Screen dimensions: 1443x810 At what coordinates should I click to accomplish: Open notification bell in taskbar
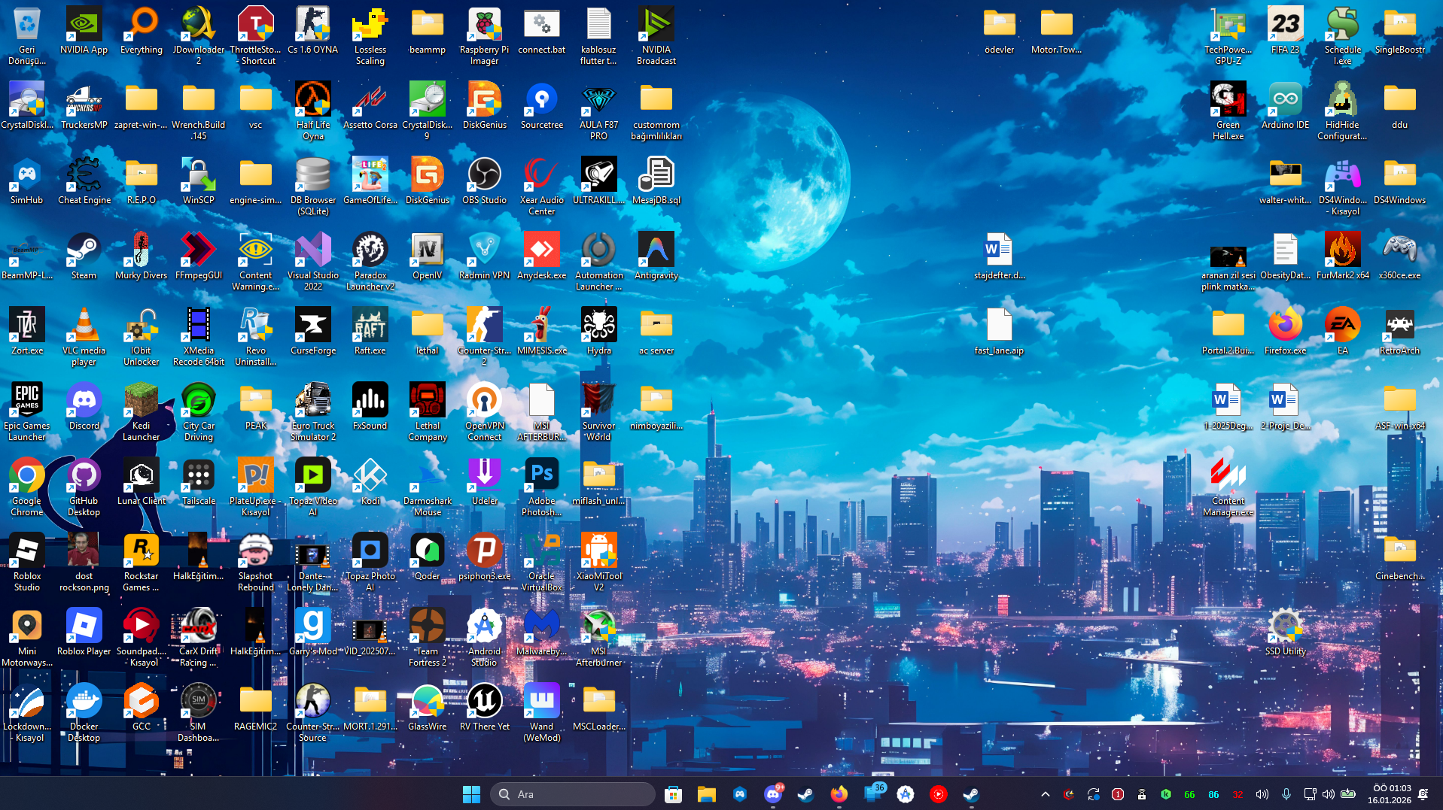1423,794
